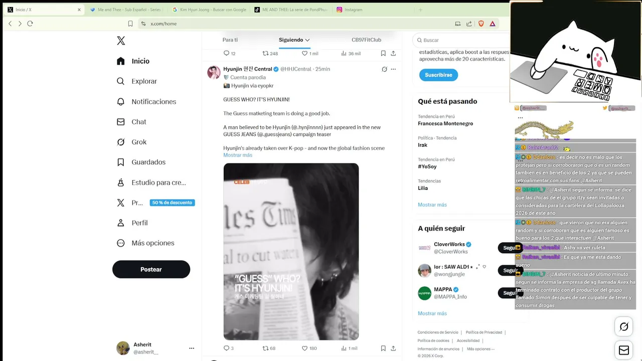Open Notificaciones in sidebar
This screenshot has height=361, width=642.
146,101
